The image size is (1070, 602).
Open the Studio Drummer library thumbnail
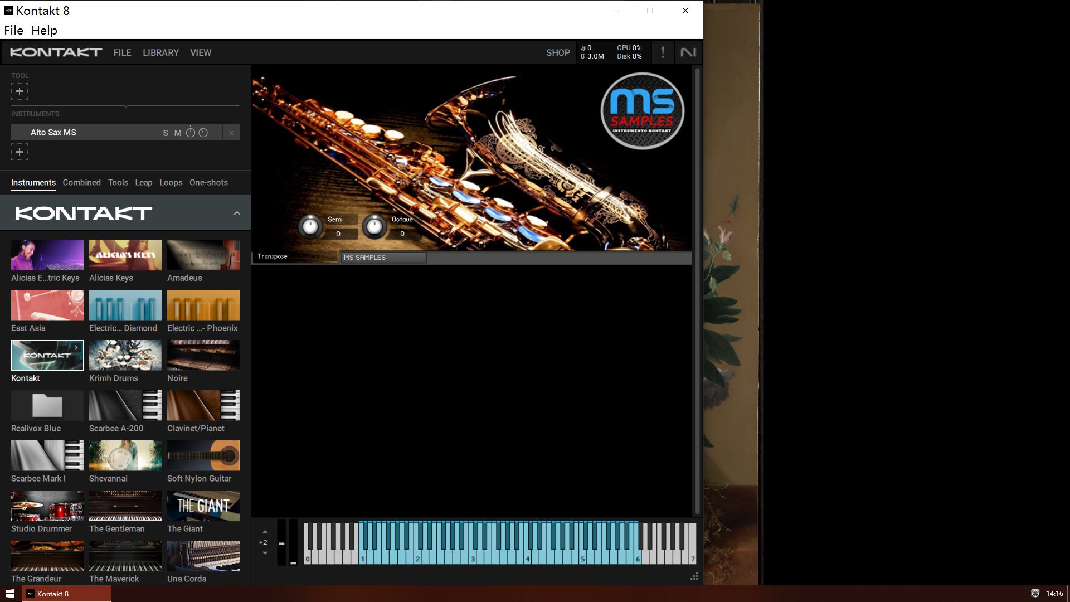point(47,506)
